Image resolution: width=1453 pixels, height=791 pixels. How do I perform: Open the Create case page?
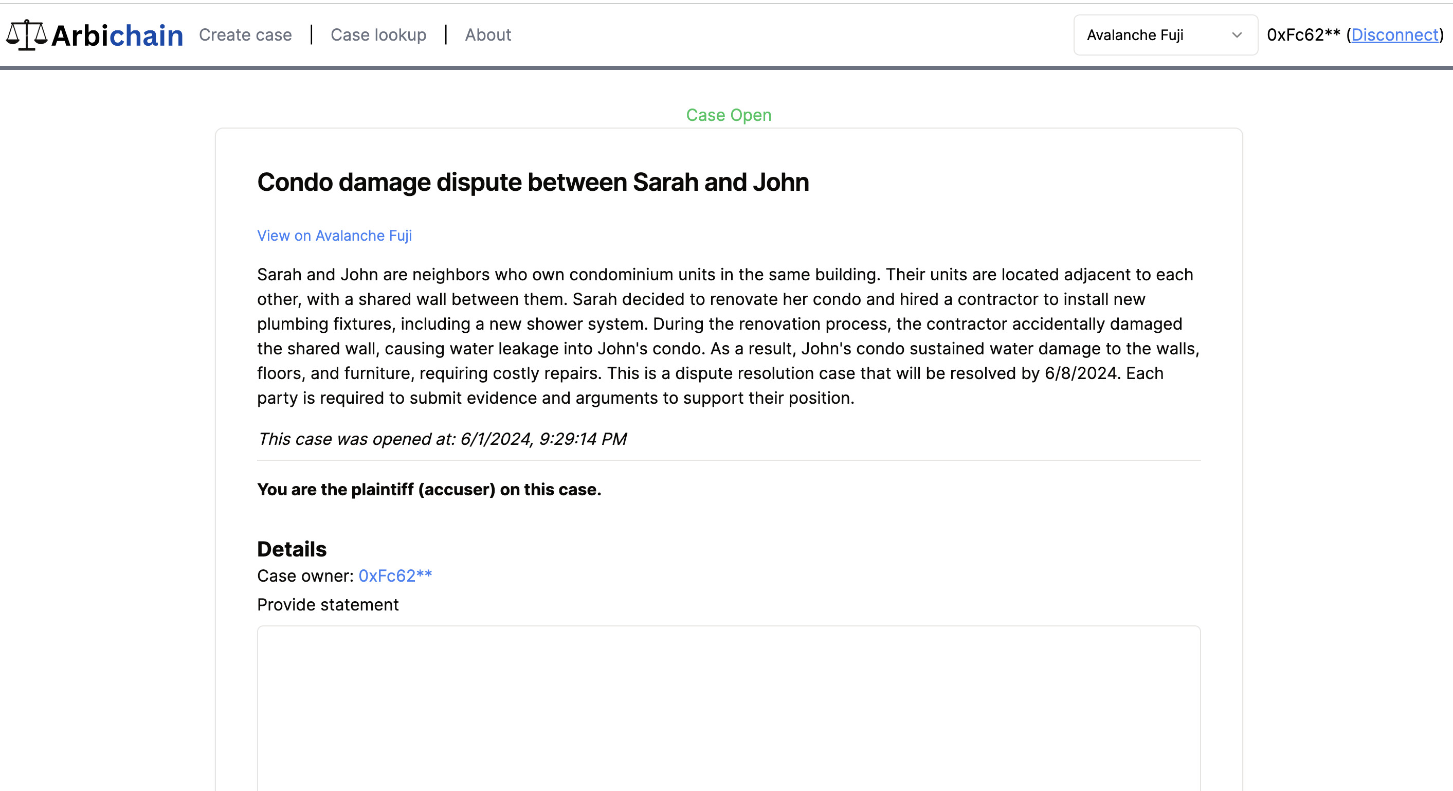pyautogui.click(x=245, y=35)
